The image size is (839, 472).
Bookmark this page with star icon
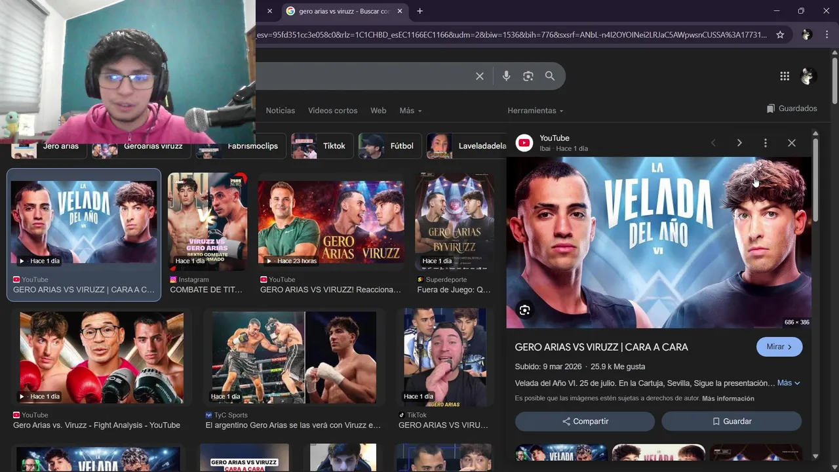click(x=780, y=35)
